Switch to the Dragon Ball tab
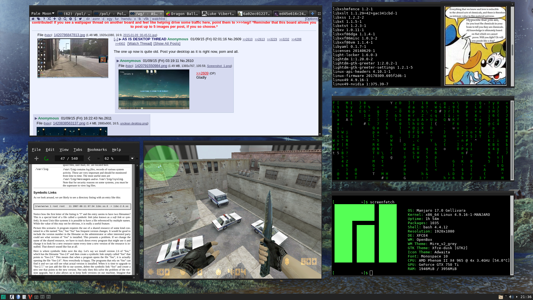This screenshot has height=300, width=533. [x=182, y=14]
